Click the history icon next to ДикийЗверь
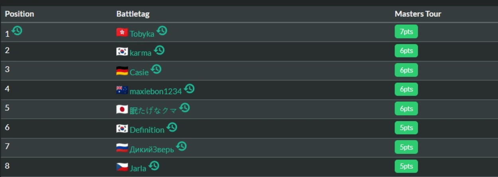This screenshot has width=498, height=177. (x=181, y=146)
